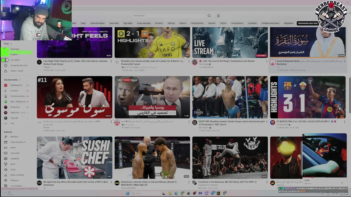Open the NBC Sports channel avatar

pos(195,122)
